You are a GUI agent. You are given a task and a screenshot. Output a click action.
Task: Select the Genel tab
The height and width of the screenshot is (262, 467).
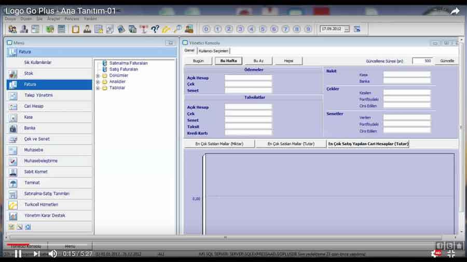(x=189, y=51)
